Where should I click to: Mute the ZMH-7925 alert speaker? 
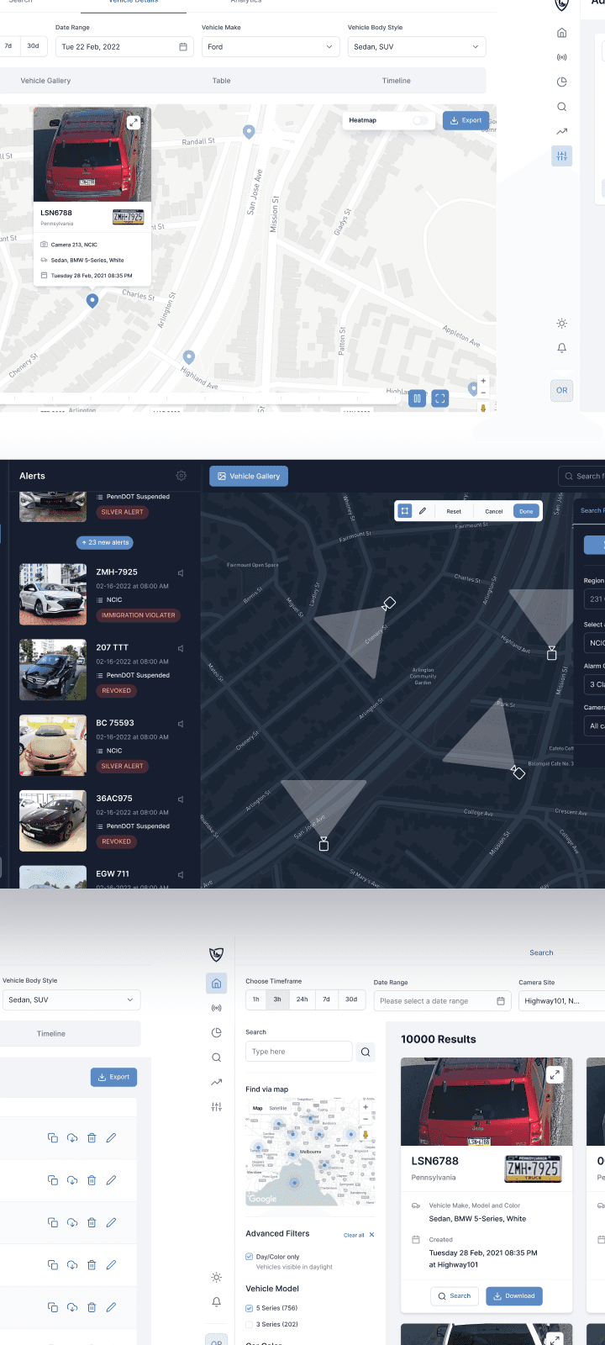pyautogui.click(x=181, y=573)
